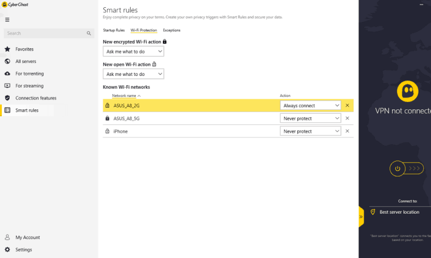Click the For streaming monitor icon
Screen dimensions: 431x258
coord(7,86)
